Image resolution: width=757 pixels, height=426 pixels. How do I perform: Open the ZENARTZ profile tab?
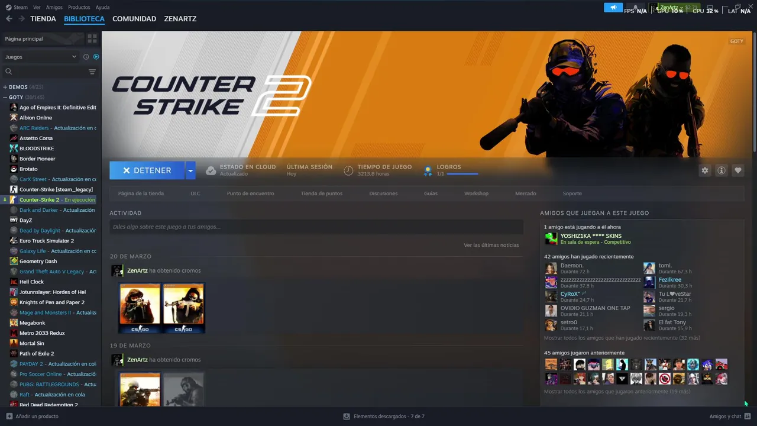tap(180, 19)
